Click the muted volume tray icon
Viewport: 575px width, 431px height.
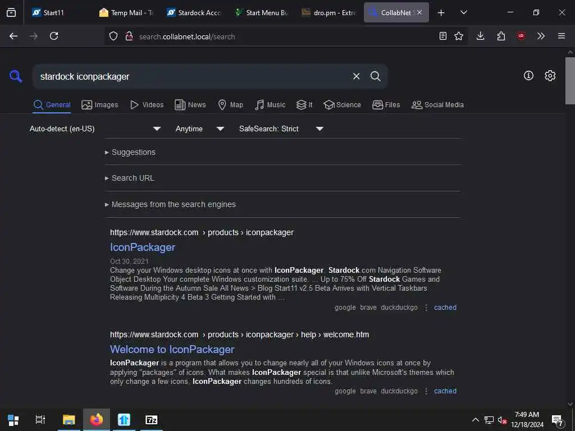tap(501, 420)
